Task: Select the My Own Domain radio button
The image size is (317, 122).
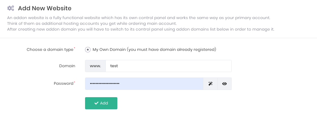Action: (x=88, y=50)
